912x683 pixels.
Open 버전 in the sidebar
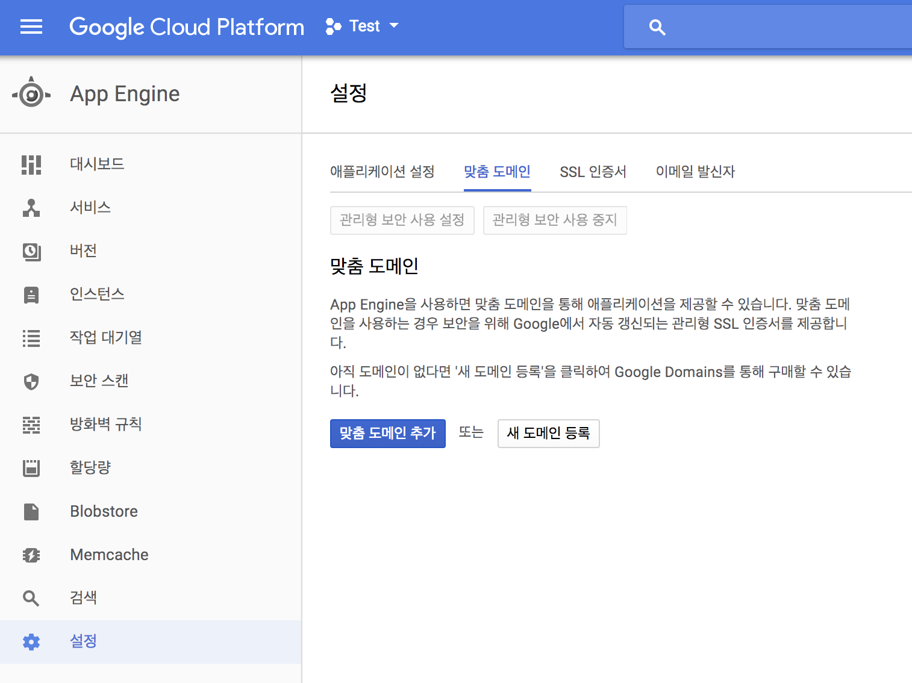click(x=151, y=251)
